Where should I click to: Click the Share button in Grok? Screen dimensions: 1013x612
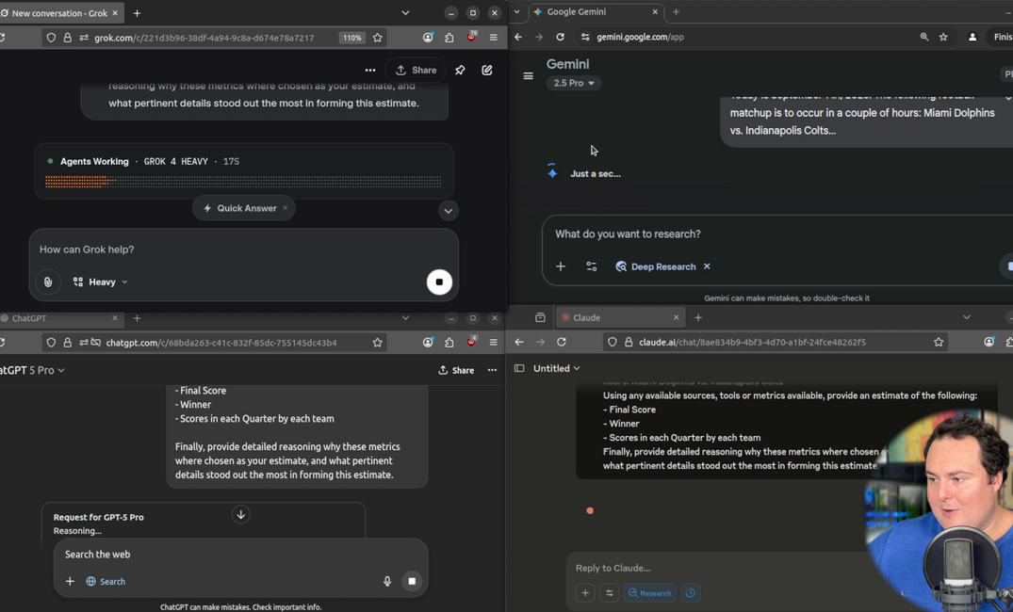pos(417,71)
